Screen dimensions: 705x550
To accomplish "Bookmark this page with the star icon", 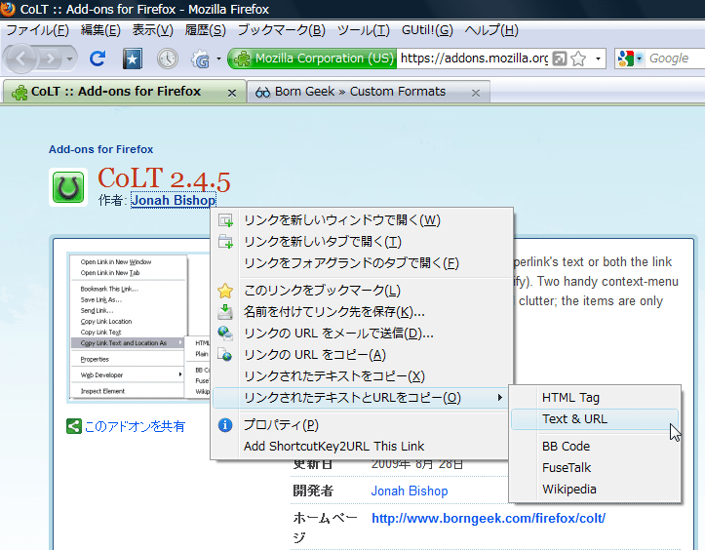I will [578, 59].
